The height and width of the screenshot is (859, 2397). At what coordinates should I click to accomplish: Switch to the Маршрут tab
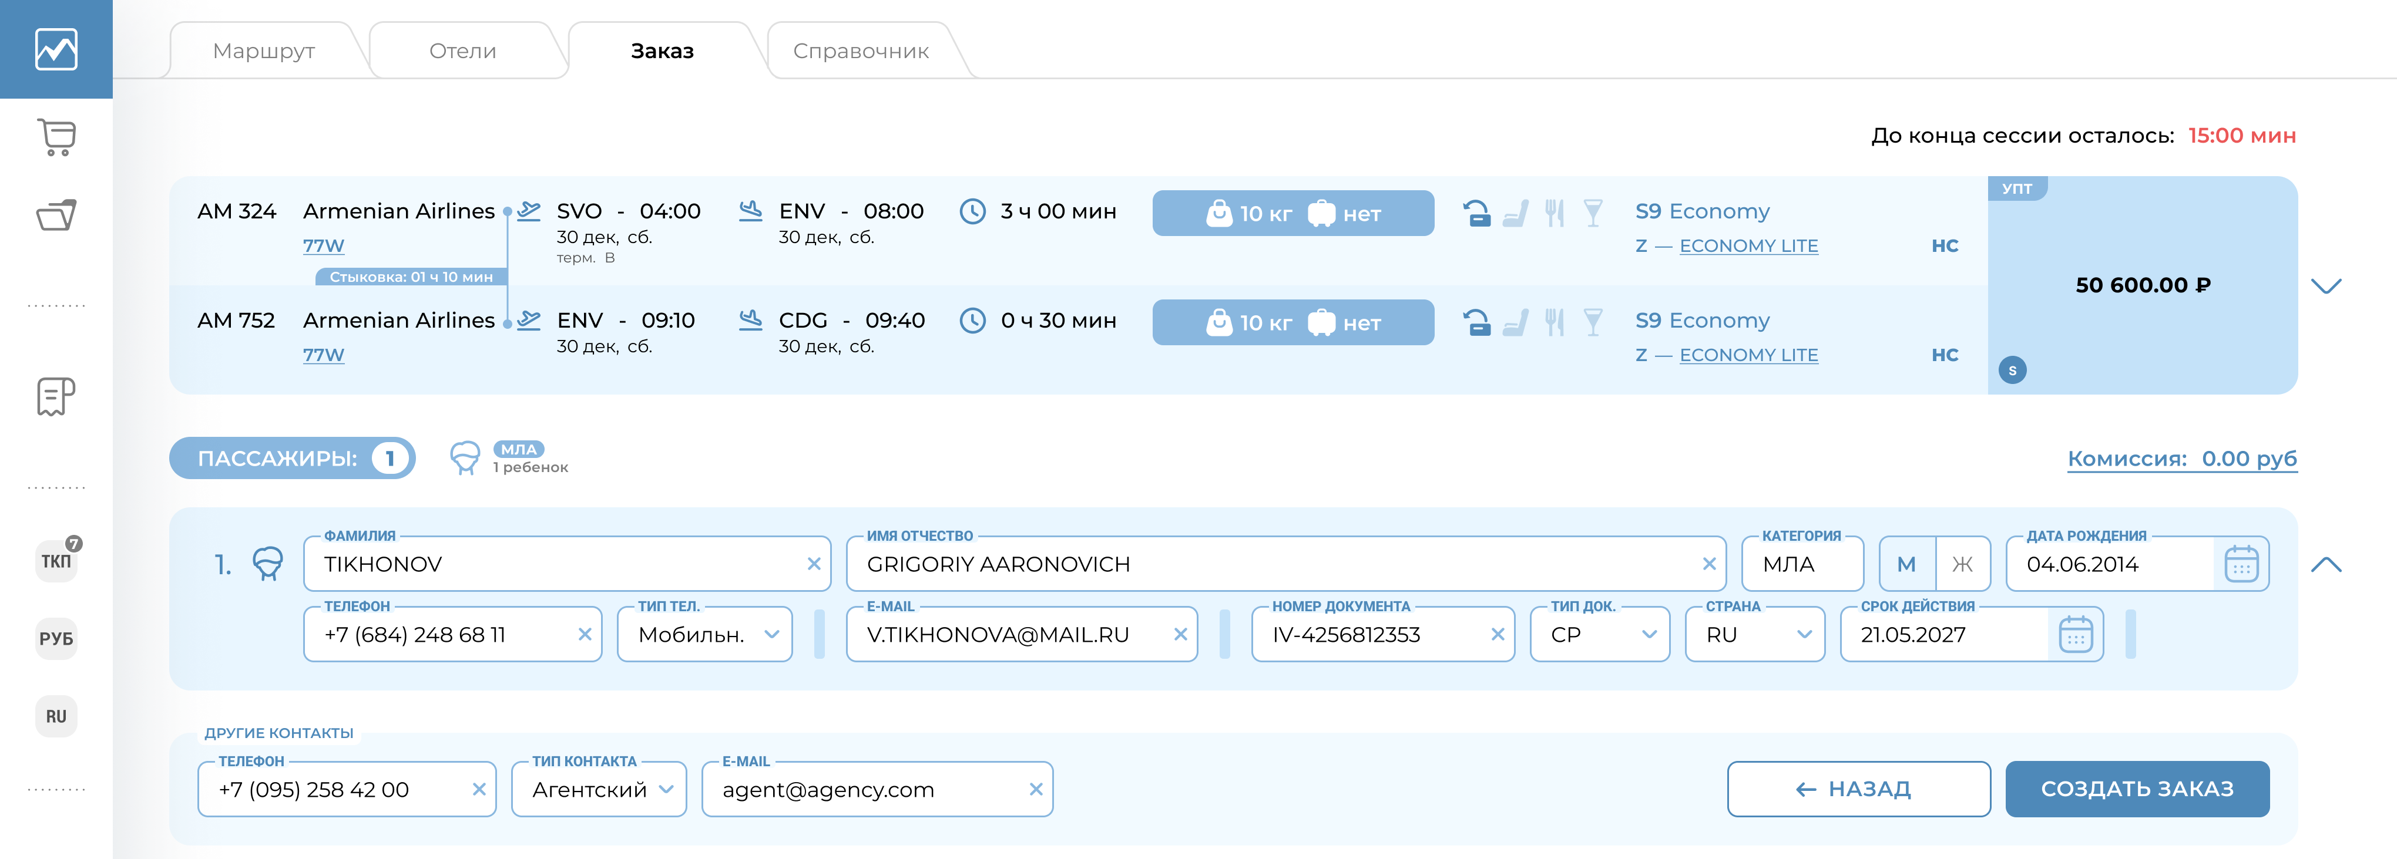[263, 51]
